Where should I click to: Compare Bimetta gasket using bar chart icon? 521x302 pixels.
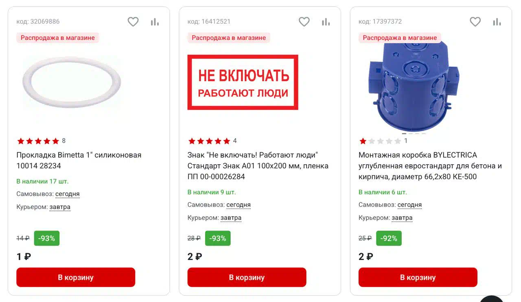155,22
